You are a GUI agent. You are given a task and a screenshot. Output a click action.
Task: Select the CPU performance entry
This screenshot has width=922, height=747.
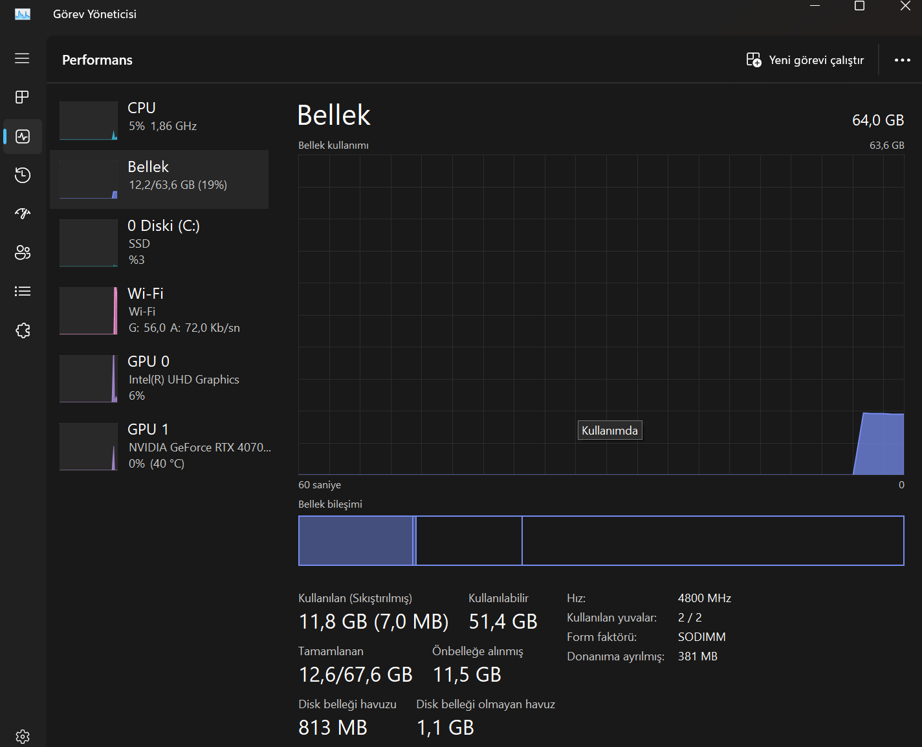159,120
